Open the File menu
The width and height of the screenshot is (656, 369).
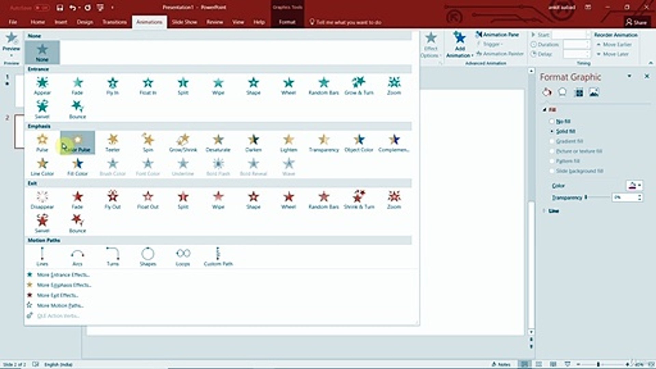pyautogui.click(x=13, y=22)
